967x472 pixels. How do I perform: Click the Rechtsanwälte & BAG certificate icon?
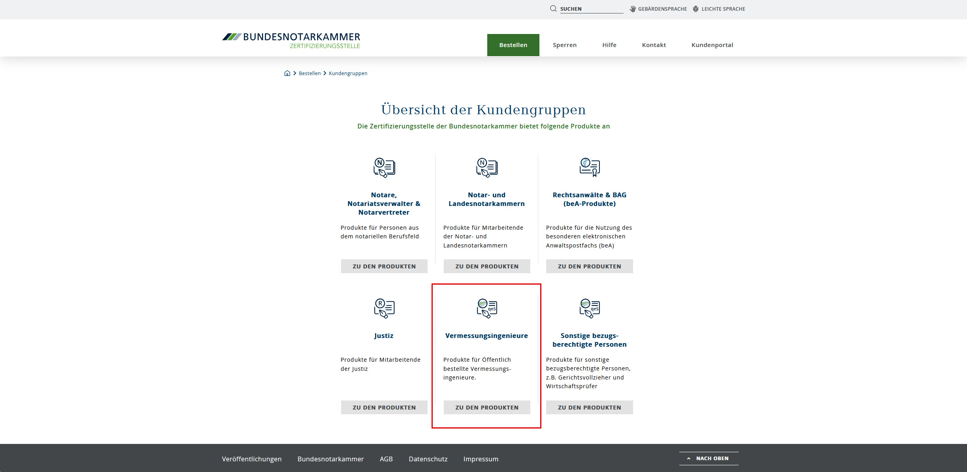point(590,167)
